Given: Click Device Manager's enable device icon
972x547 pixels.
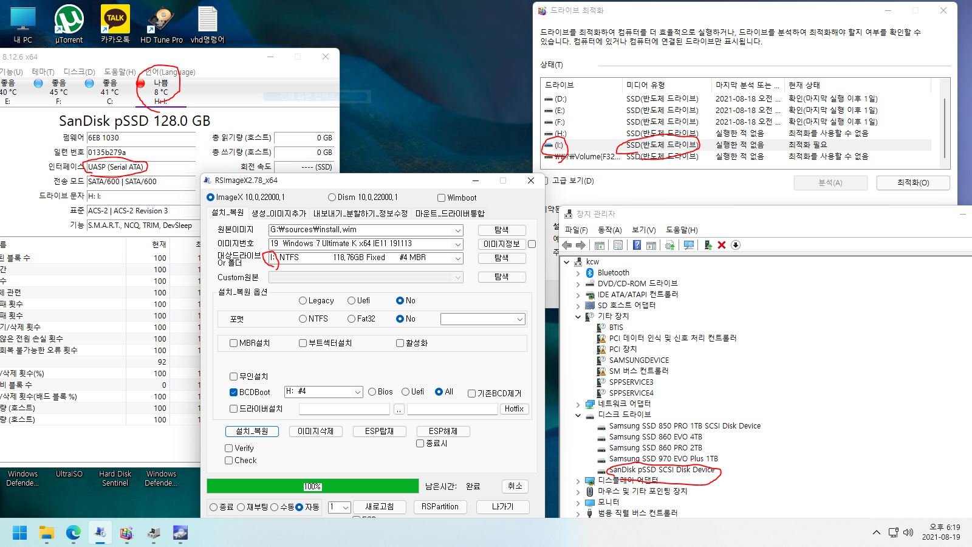Looking at the screenshot, I should pyautogui.click(x=708, y=245).
